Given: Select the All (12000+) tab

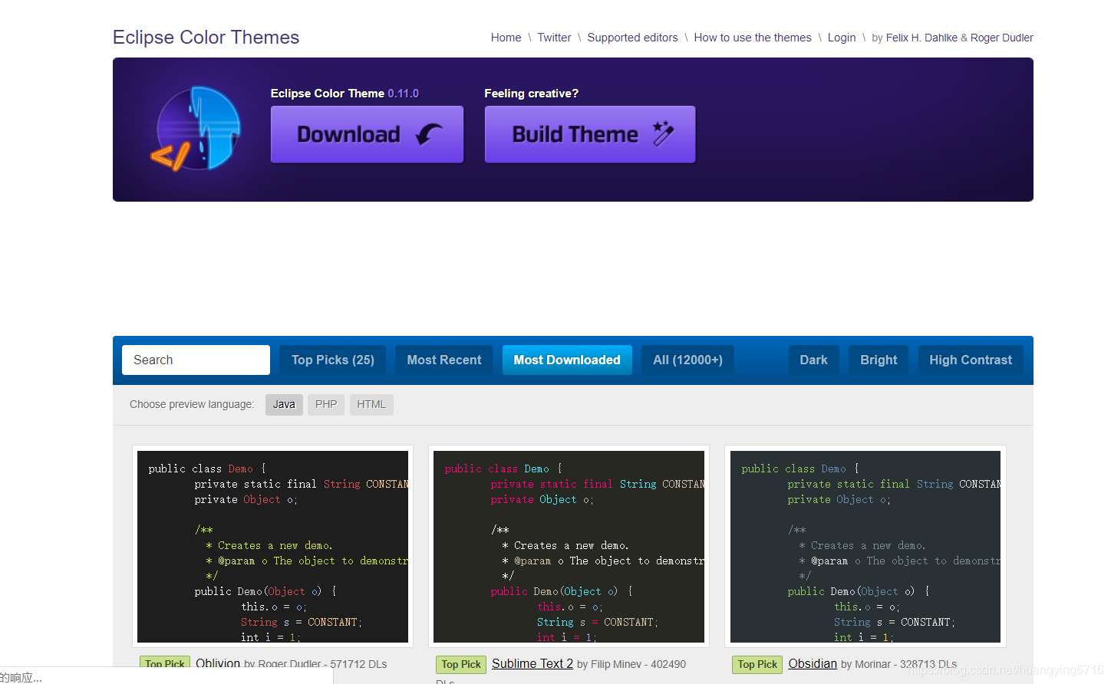Looking at the screenshot, I should pos(687,360).
